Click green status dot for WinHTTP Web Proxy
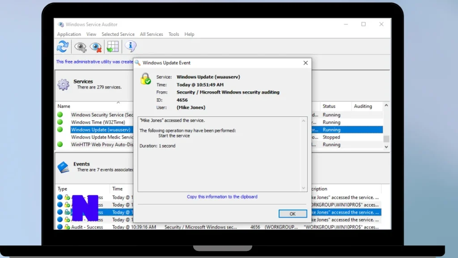The height and width of the screenshot is (258, 458). pyautogui.click(x=60, y=144)
